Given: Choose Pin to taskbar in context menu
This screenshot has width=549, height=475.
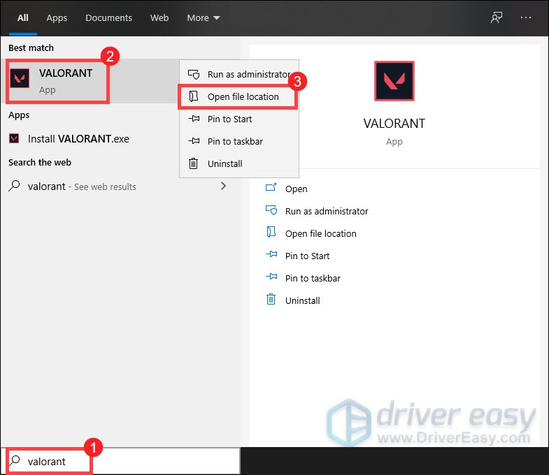Looking at the screenshot, I should [x=235, y=141].
